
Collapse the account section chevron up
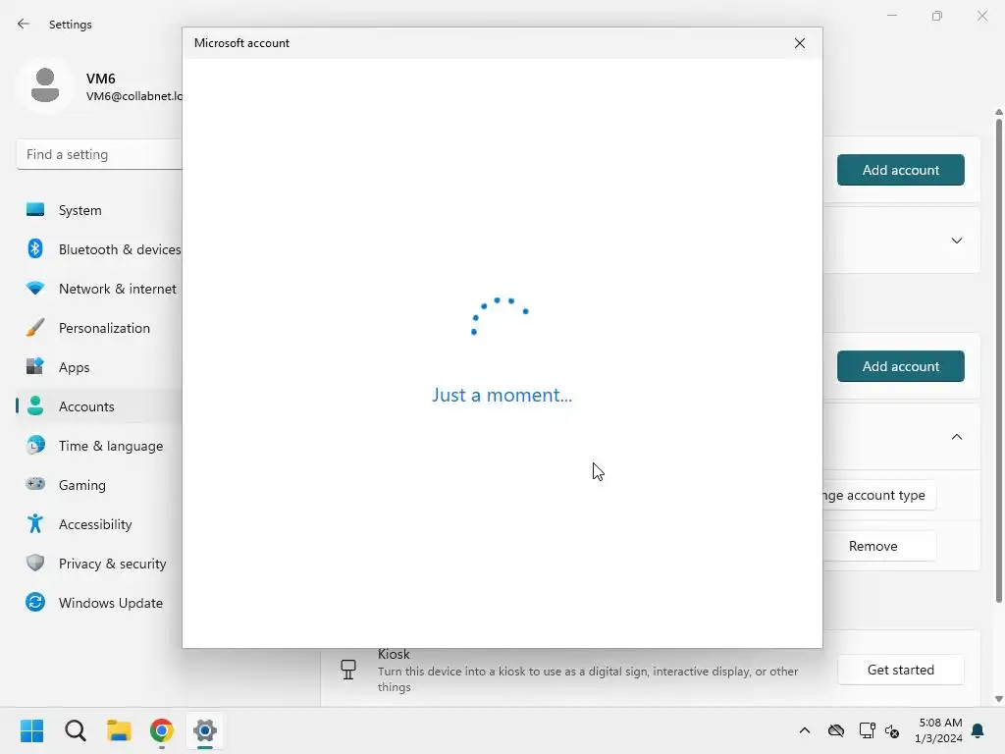coord(956,437)
